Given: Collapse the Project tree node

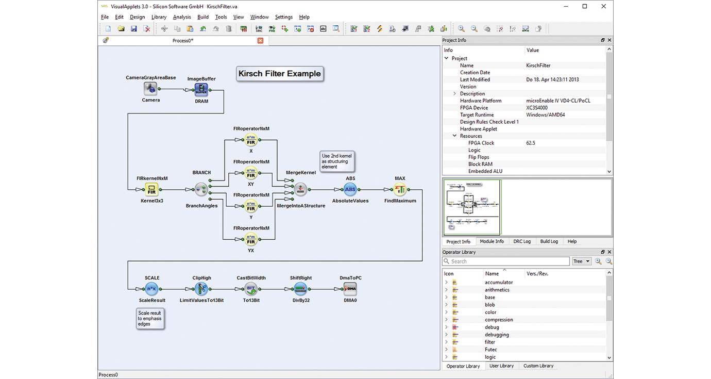Looking at the screenshot, I should [x=447, y=58].
